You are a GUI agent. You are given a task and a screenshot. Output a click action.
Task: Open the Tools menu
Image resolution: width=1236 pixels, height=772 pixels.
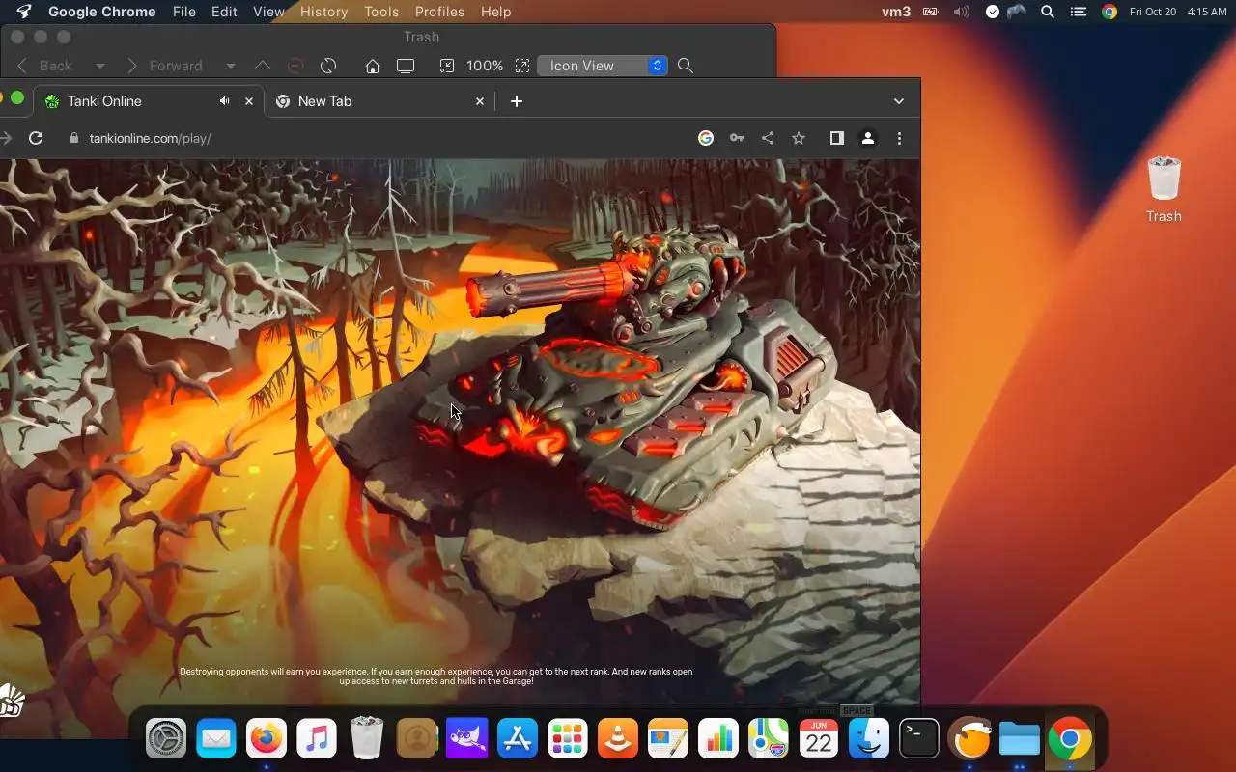[x=381, y=12]
